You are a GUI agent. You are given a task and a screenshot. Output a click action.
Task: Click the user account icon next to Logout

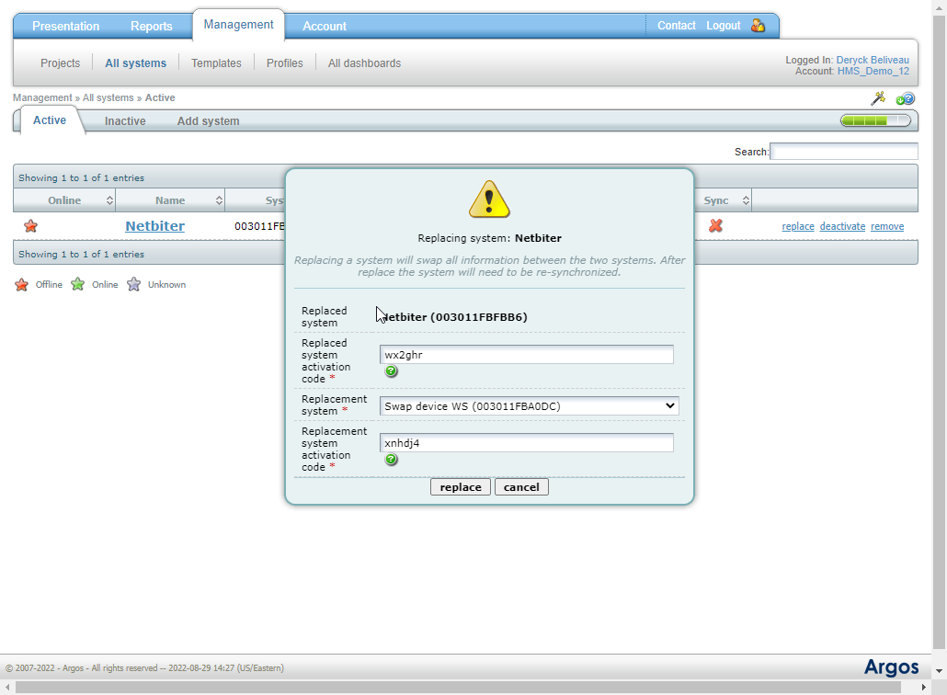click(758, 26)
